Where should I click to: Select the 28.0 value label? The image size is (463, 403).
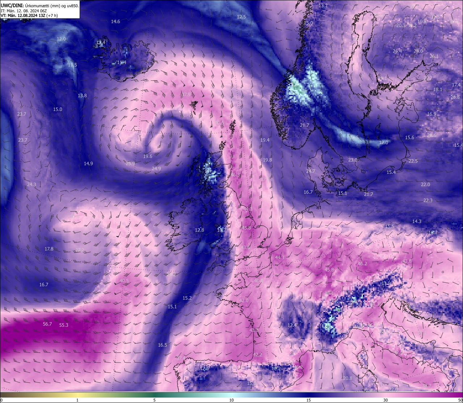click(418, 51)
